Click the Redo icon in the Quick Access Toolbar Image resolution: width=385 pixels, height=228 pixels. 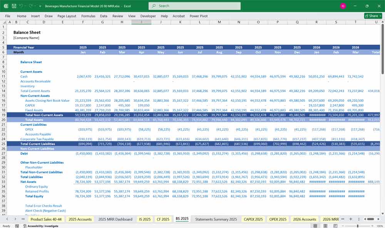pos(30,6)
